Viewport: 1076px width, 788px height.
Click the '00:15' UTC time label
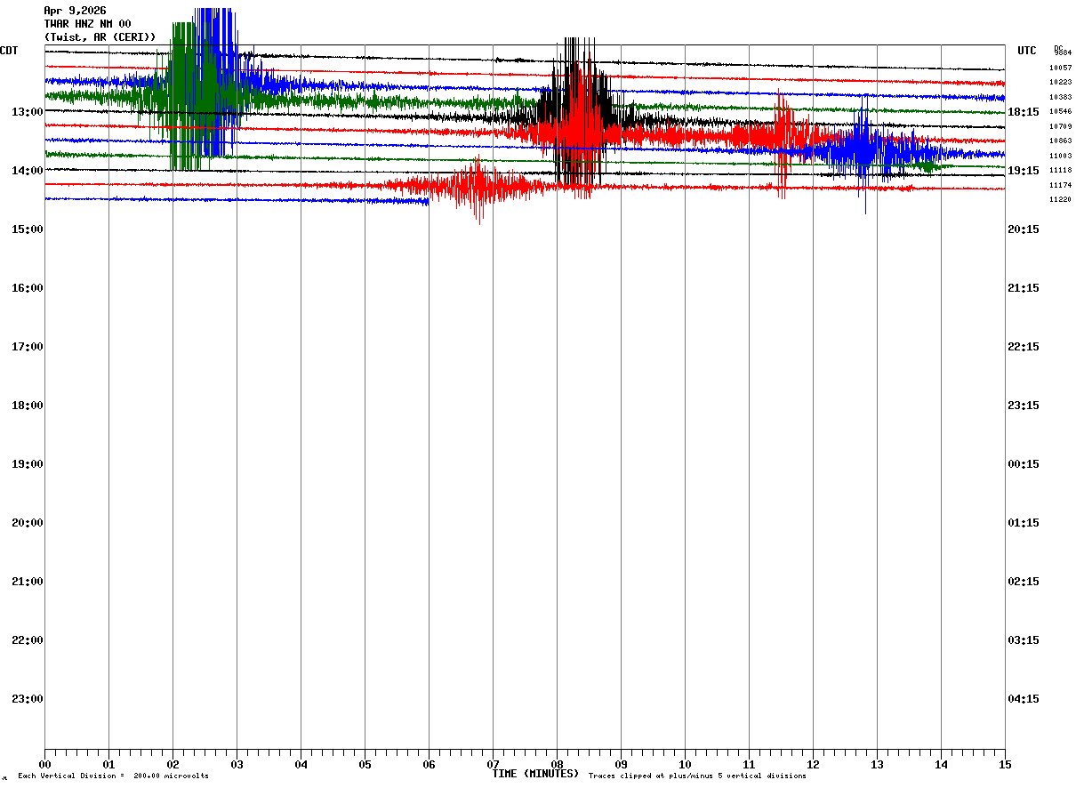point(1024,463)
